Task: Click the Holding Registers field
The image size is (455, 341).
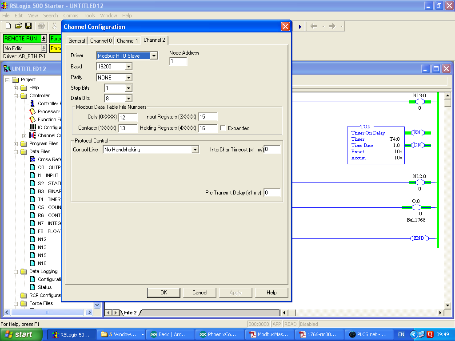Action: pos(208,128)
